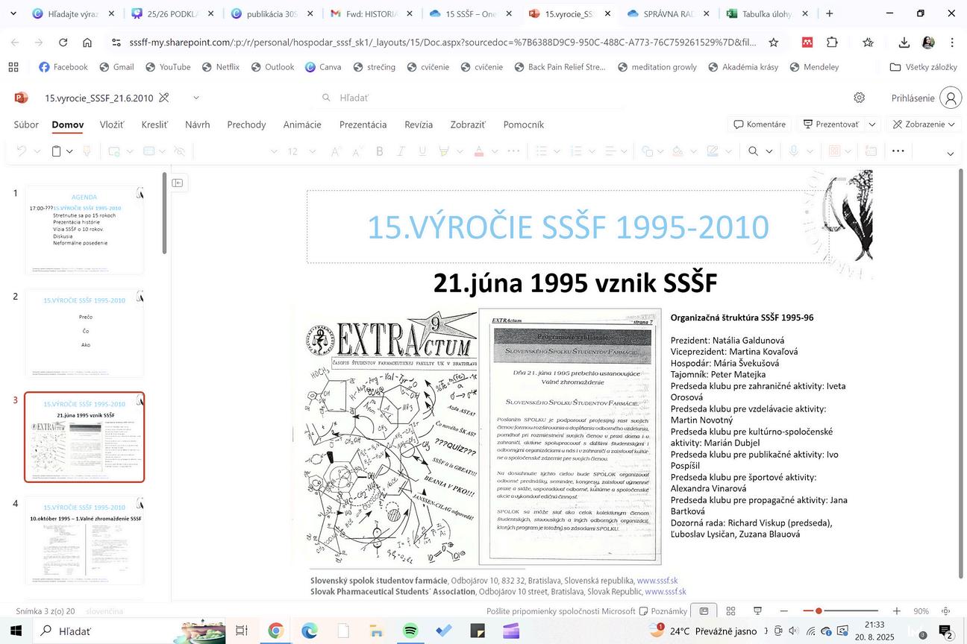Zoom out with the minus button
This screenshot has height=644, width=967.
783,611
